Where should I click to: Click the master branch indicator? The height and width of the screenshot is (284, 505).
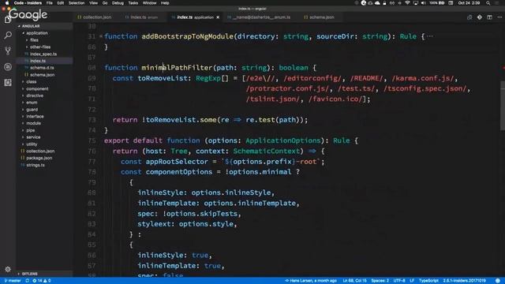click(13, 281)
